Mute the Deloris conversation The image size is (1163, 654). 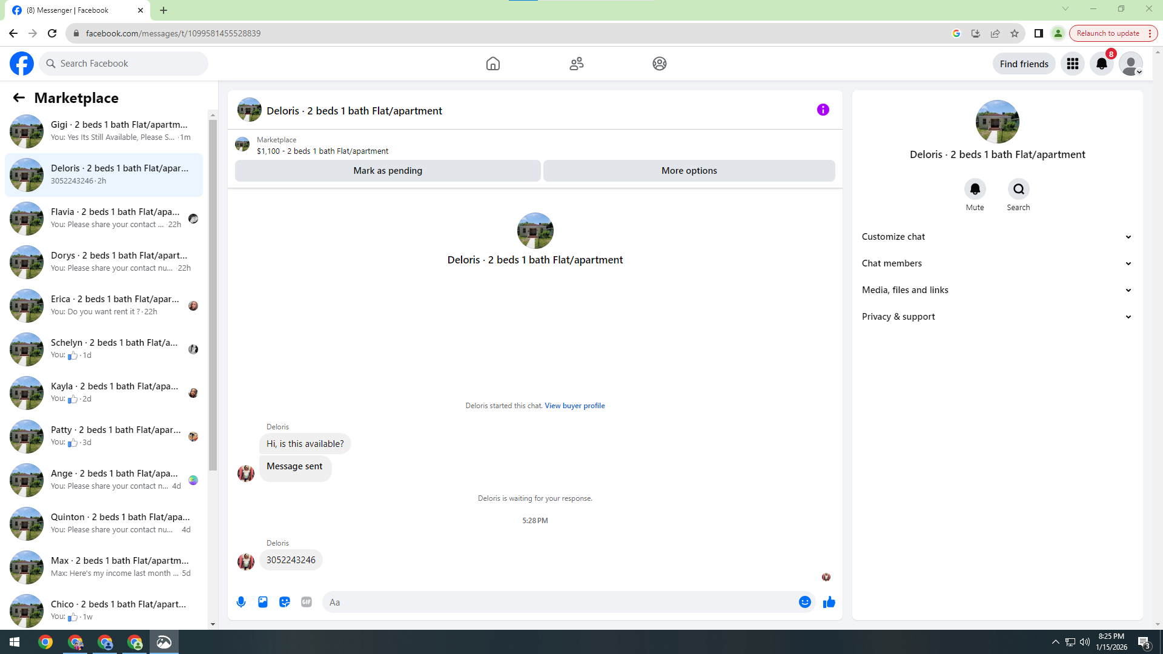pos(975,190)
